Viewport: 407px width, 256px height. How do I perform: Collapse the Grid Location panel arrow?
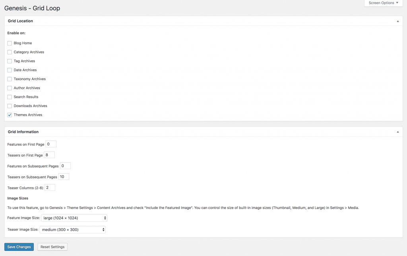397,21
